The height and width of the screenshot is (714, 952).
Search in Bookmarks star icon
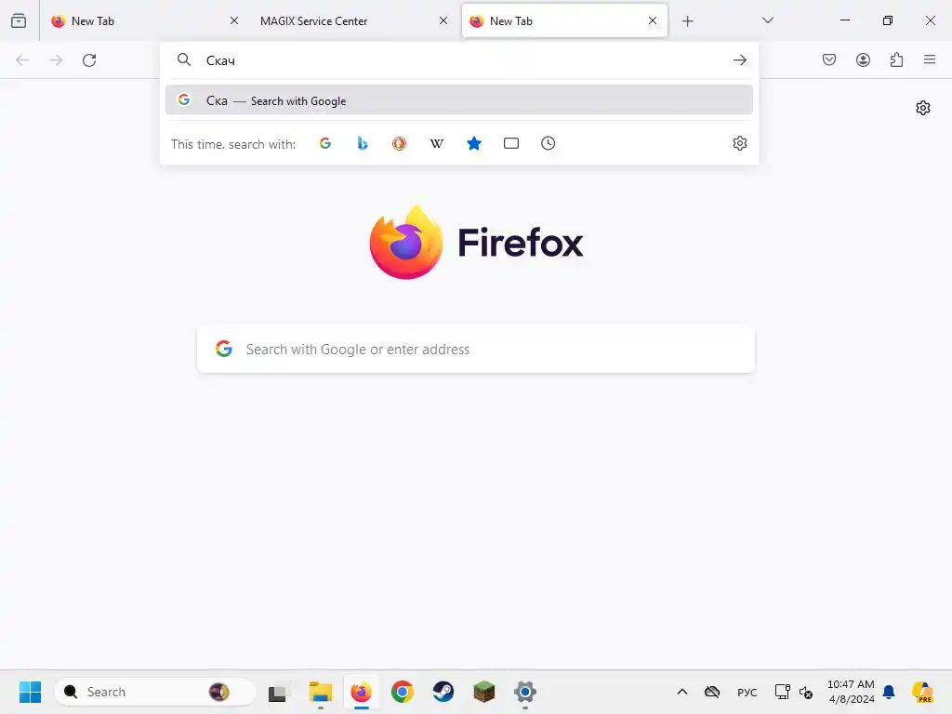[473, 143]
